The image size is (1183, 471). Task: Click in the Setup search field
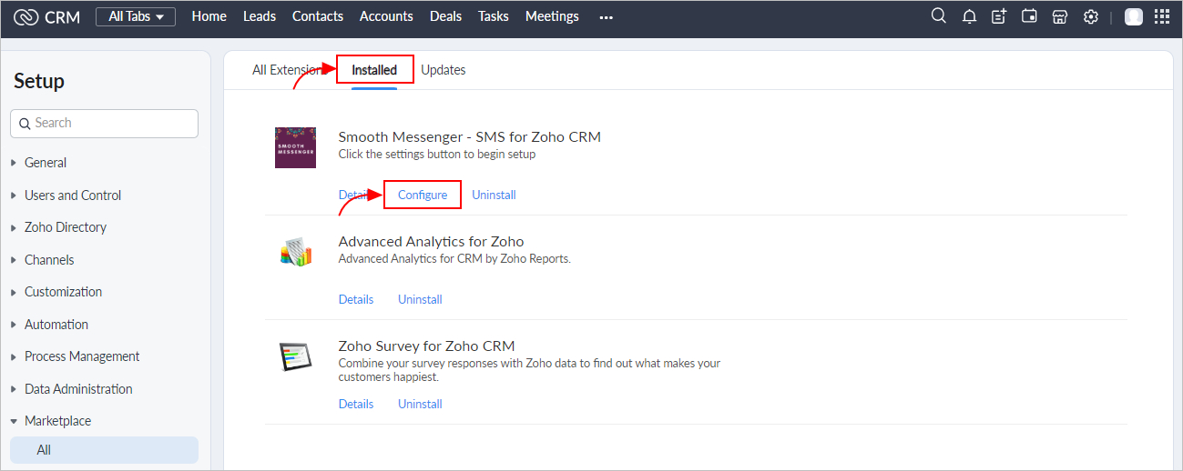[104, 124]
